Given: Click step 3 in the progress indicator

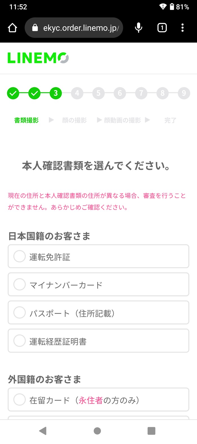Looking at the screenshot, I should (56, 93).
